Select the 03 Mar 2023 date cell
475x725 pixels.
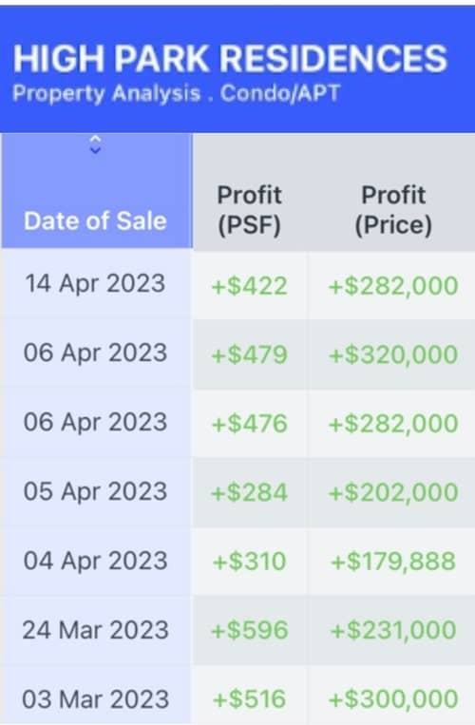coord(95,699)
